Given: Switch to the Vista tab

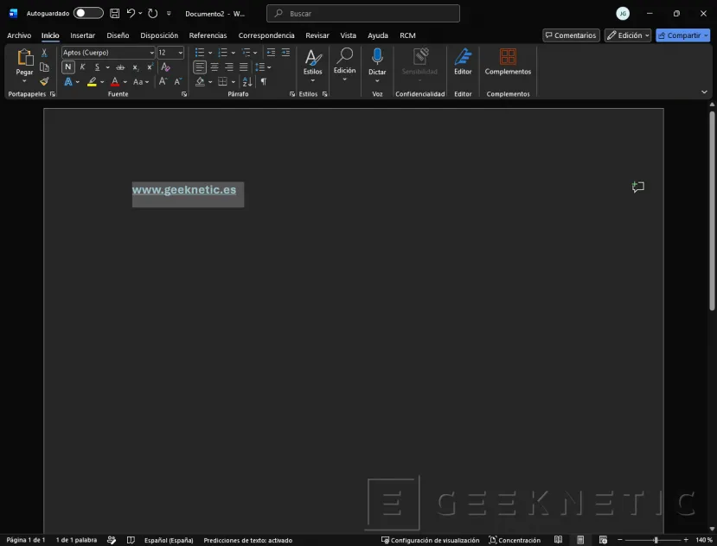Looking at the screenshot, I should [x=348, y=35].
